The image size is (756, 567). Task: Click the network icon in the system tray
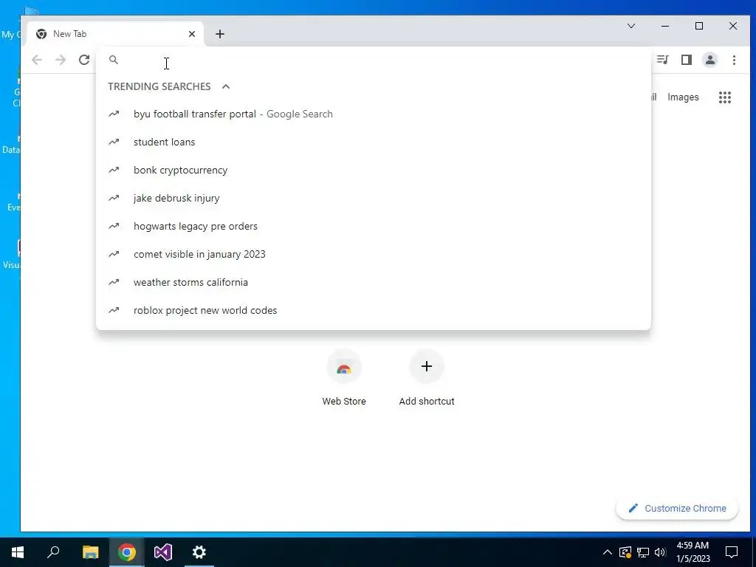point(643,552)
